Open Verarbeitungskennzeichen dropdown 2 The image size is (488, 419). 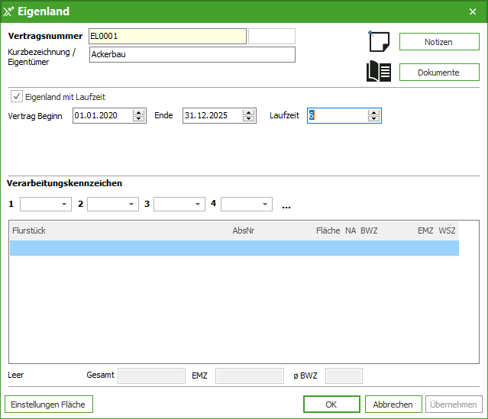130,205
